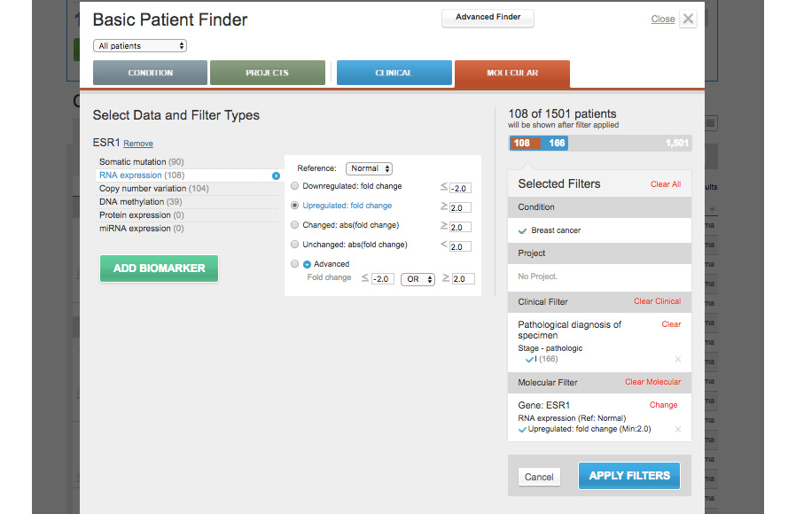The height and width of the screenshot is (514, 796).
Task: Click the Breast cancer checkmark icon
Action: coord(523,230)
